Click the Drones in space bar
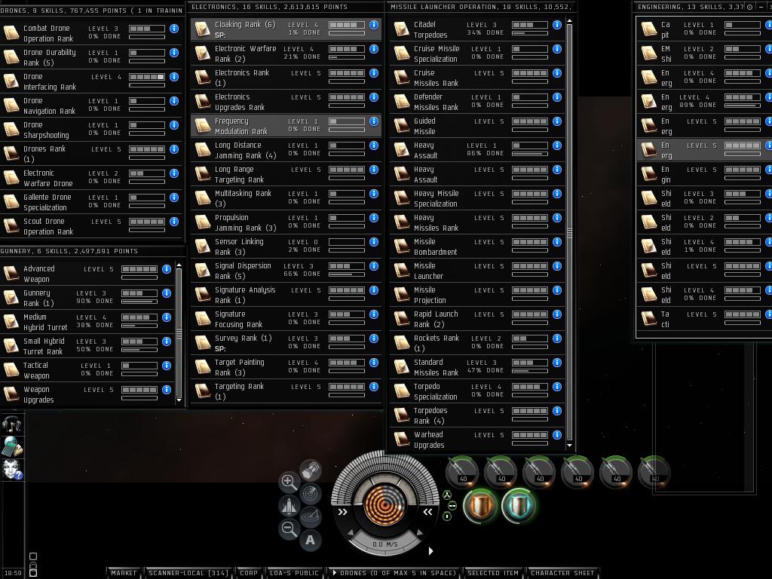The height and width of the screenshot is (579, 772). pos(394,573)
